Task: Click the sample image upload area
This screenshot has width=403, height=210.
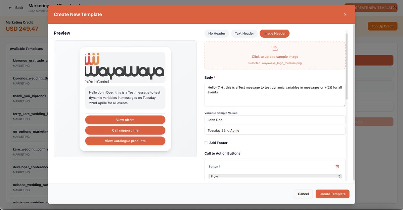Action: tap(275, 55)
